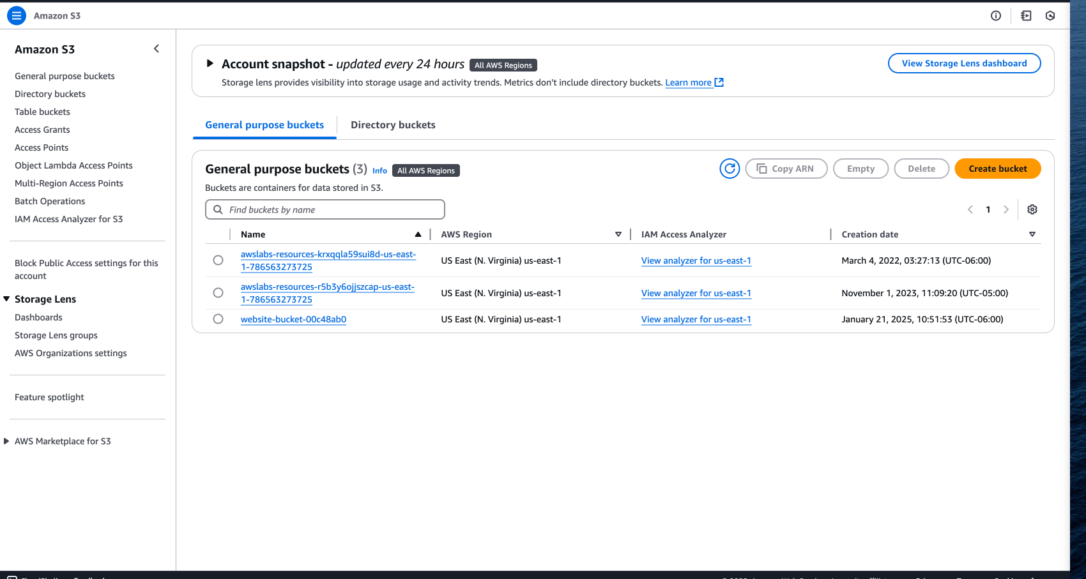This screenshot has height=579, width=1086.
Task: Click the external link icon beside Learn more
Action: click(x=719, y=82)
